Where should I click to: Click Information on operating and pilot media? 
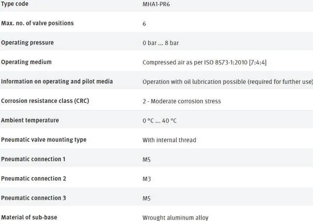coord(57,81)
